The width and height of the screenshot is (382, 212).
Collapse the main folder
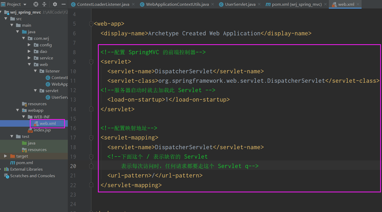[12, 25]
